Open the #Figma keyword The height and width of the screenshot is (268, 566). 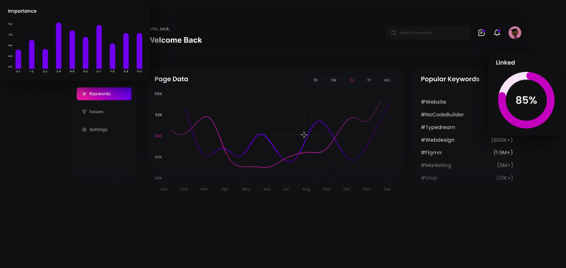(431, 153)
